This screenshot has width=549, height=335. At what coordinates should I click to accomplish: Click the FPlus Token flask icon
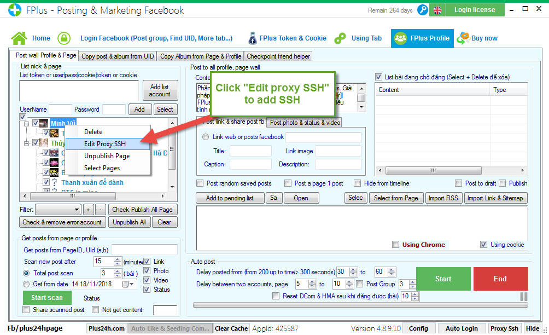click(252, 38)
